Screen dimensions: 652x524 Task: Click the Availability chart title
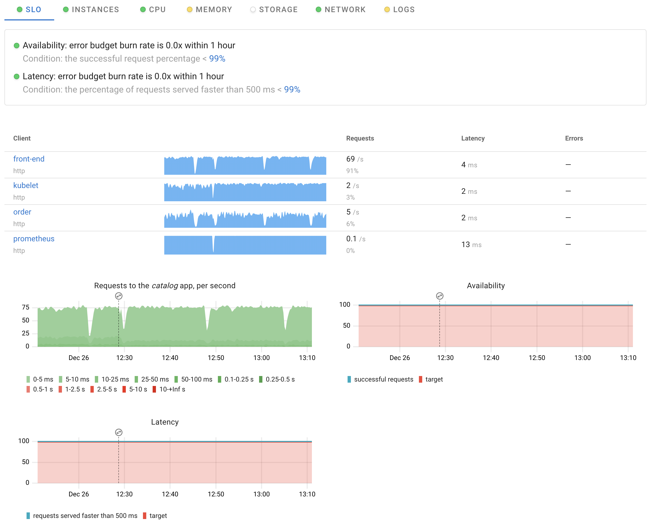coord(486,286)
